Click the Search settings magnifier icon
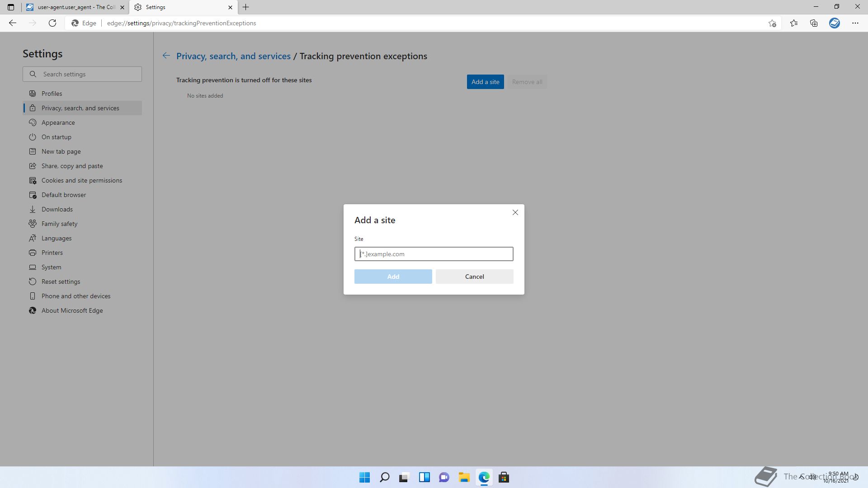Screen dimensions: 868x488 click(33, 74)
